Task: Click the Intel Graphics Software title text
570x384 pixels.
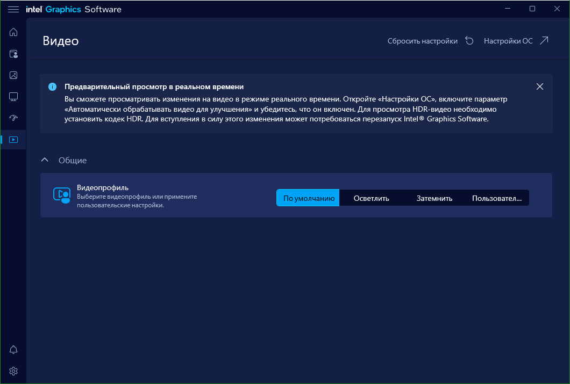Action: tap(74, 10)
